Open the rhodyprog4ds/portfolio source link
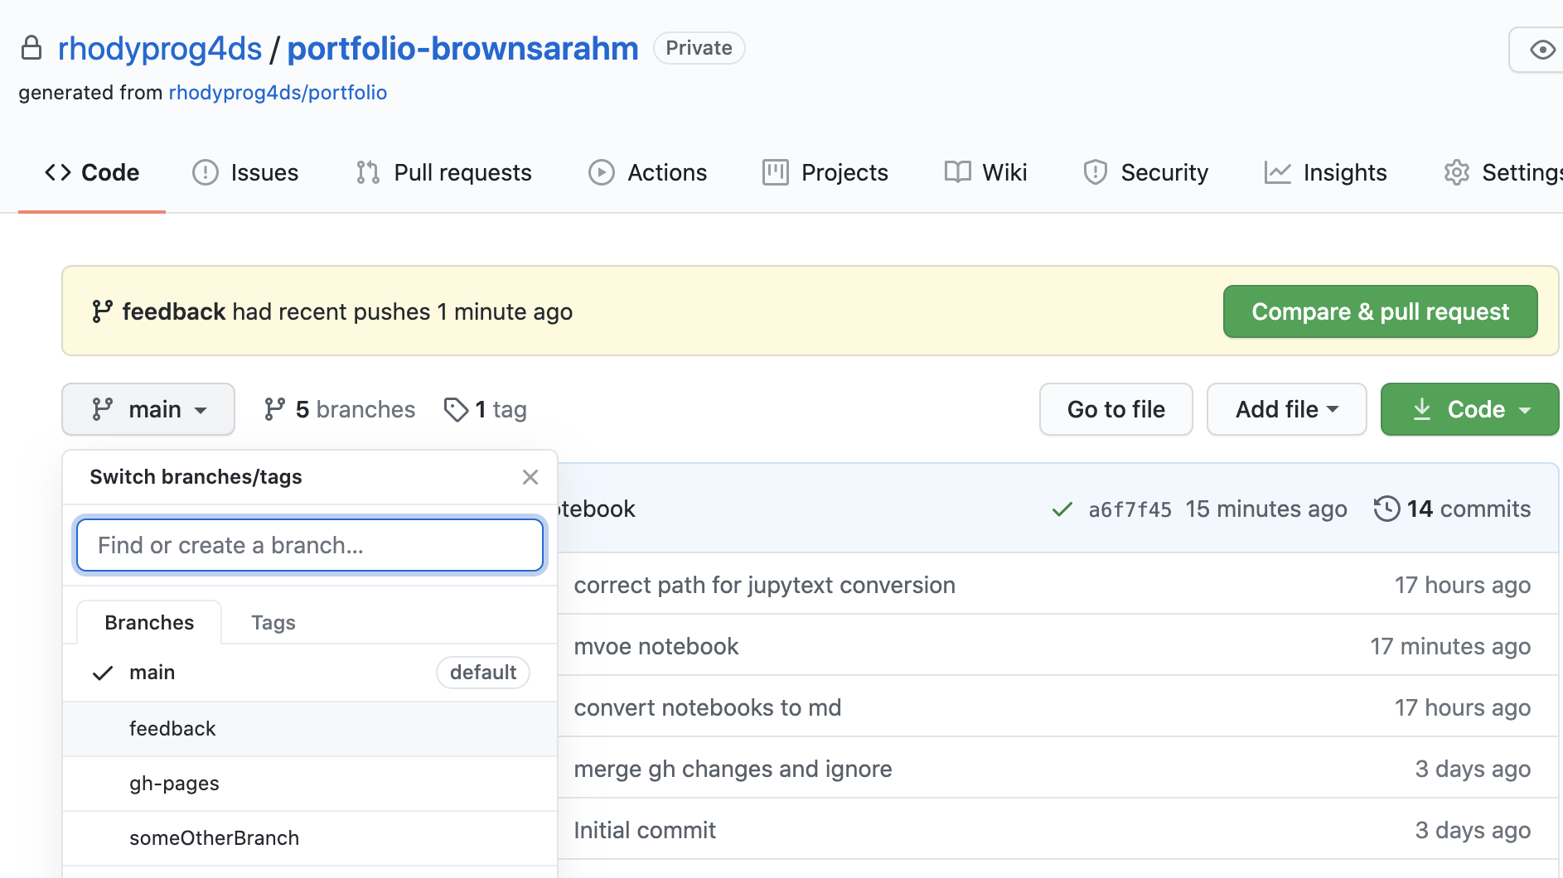Viewport: 1563px width, 878px height. (278, 93)
